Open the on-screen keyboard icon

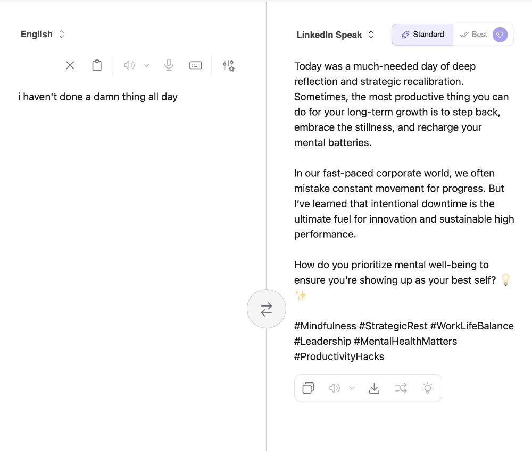click(195, 65)
